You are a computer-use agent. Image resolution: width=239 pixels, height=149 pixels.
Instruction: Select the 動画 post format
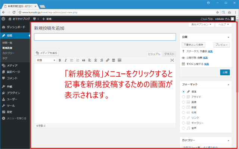pos(183,107)
